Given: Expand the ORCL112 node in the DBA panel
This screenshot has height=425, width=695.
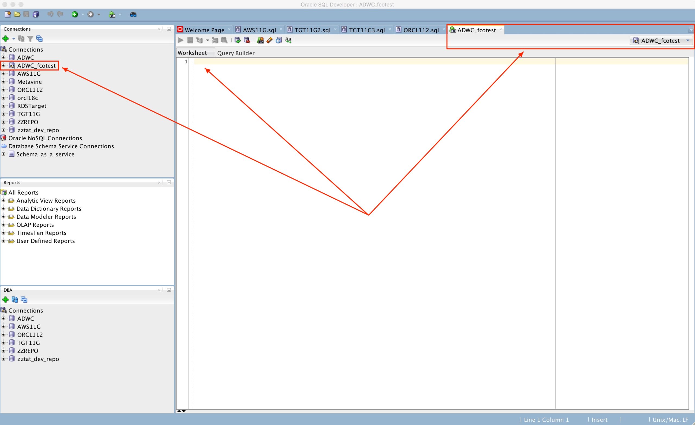Looking at the screenshot, I should [3, 335].
